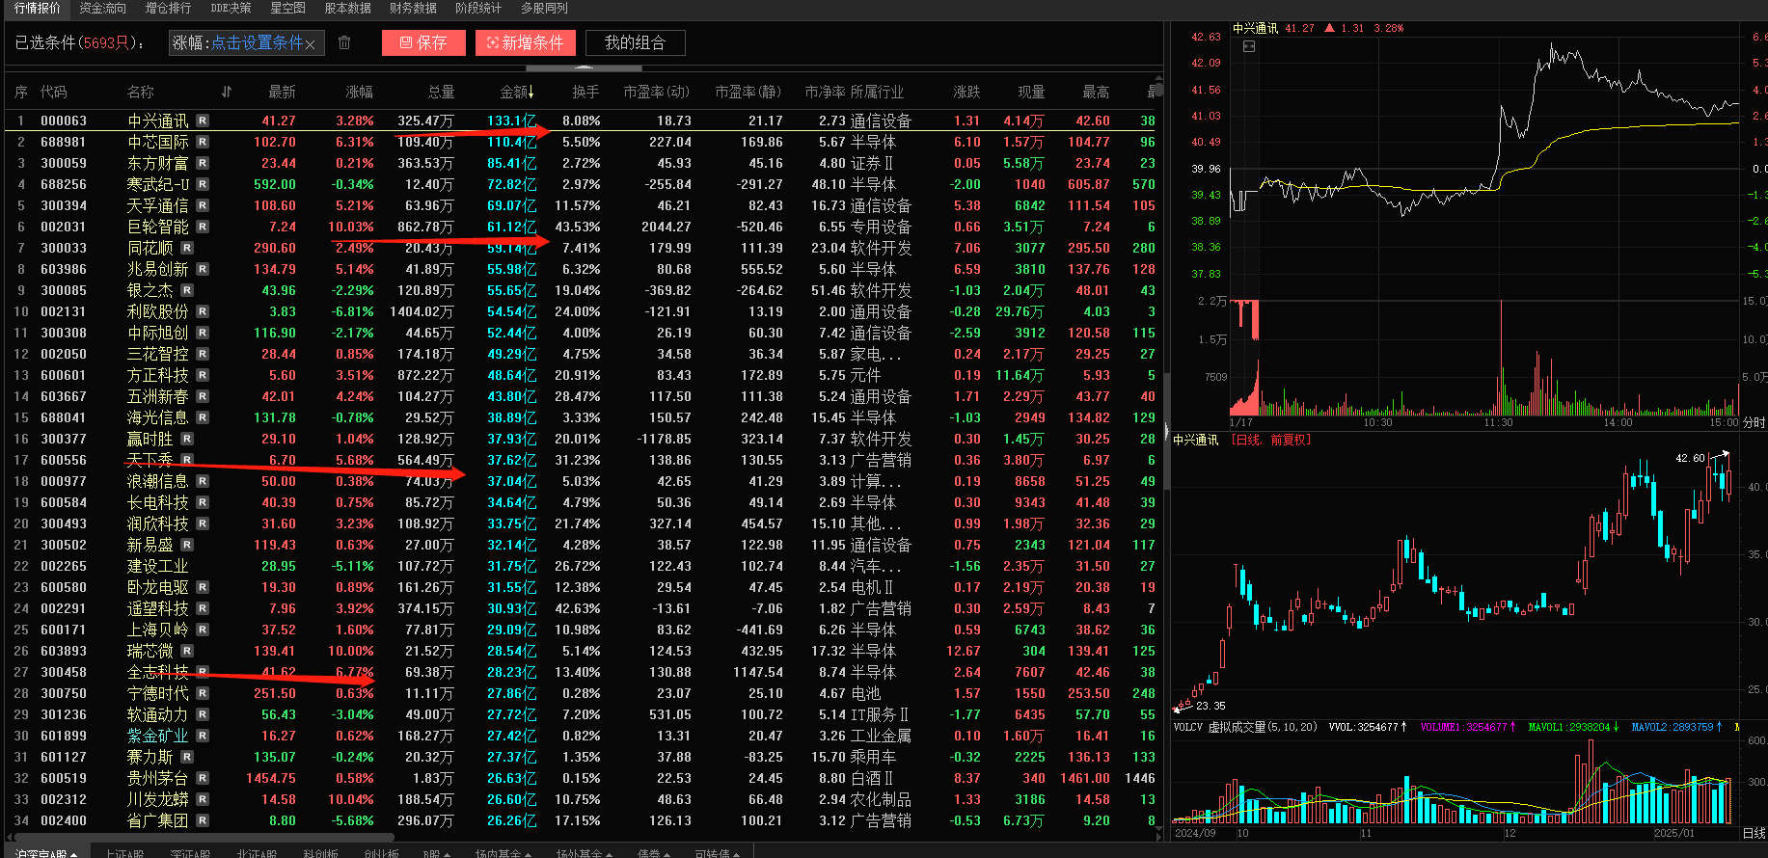Screen dimensions: 1768x858
Task: Sort by the 市盈率(动) column header
Action: point(656,92)
